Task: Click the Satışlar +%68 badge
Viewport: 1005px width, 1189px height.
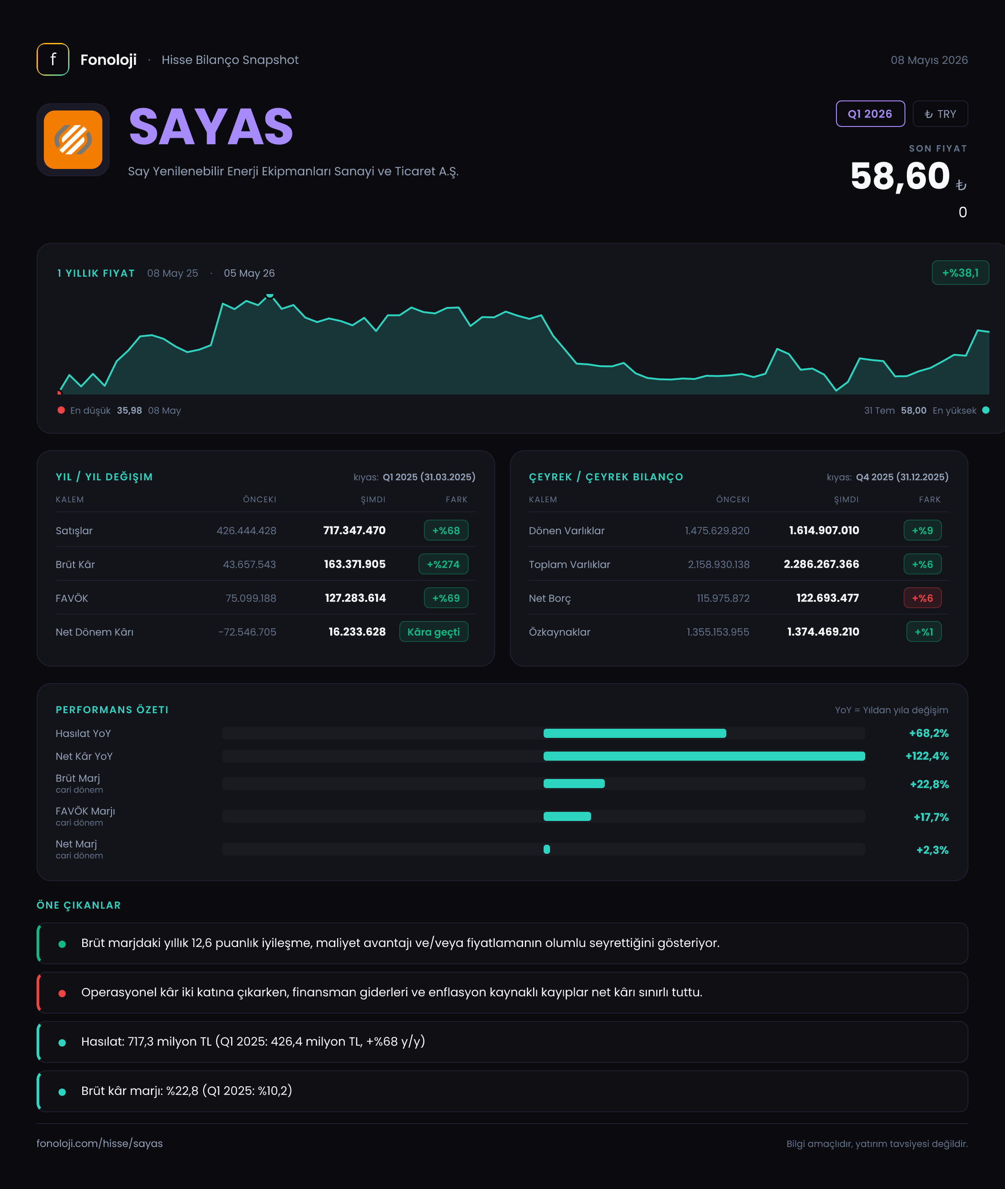Action: 446,530
